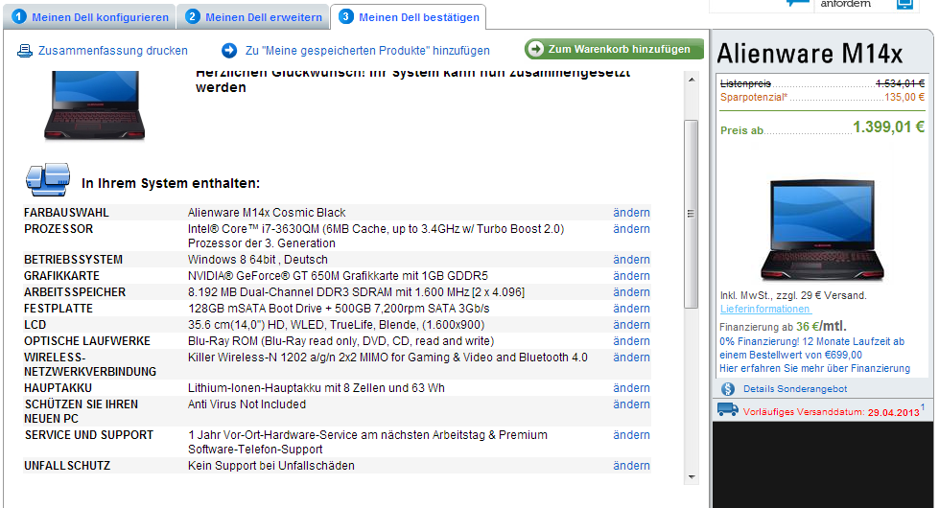Click Hier erfahren Sie mehr über Finanzierung
Viewport: 939px width, 508px height.
pyautogui.click(x=814, y=369)
